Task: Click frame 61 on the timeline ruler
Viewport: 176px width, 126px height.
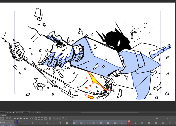Action: click(x=156, y=123)
